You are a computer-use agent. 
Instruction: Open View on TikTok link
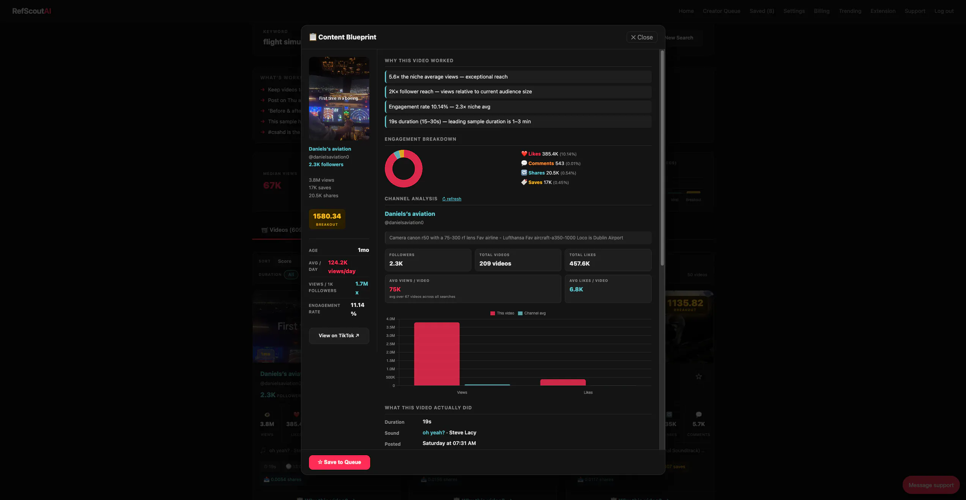pyautogui.click(x=339, y=336)
